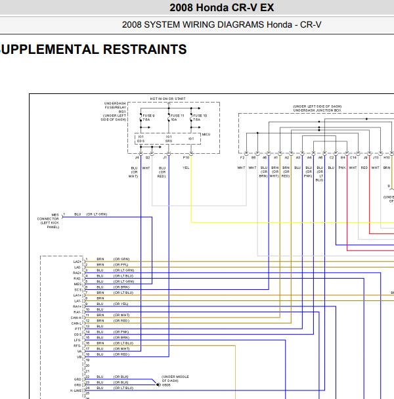This screenshot has height=399, width=394.
Task: Click the "(OR PPL)" wire note on pin 2
Action: 121,265
